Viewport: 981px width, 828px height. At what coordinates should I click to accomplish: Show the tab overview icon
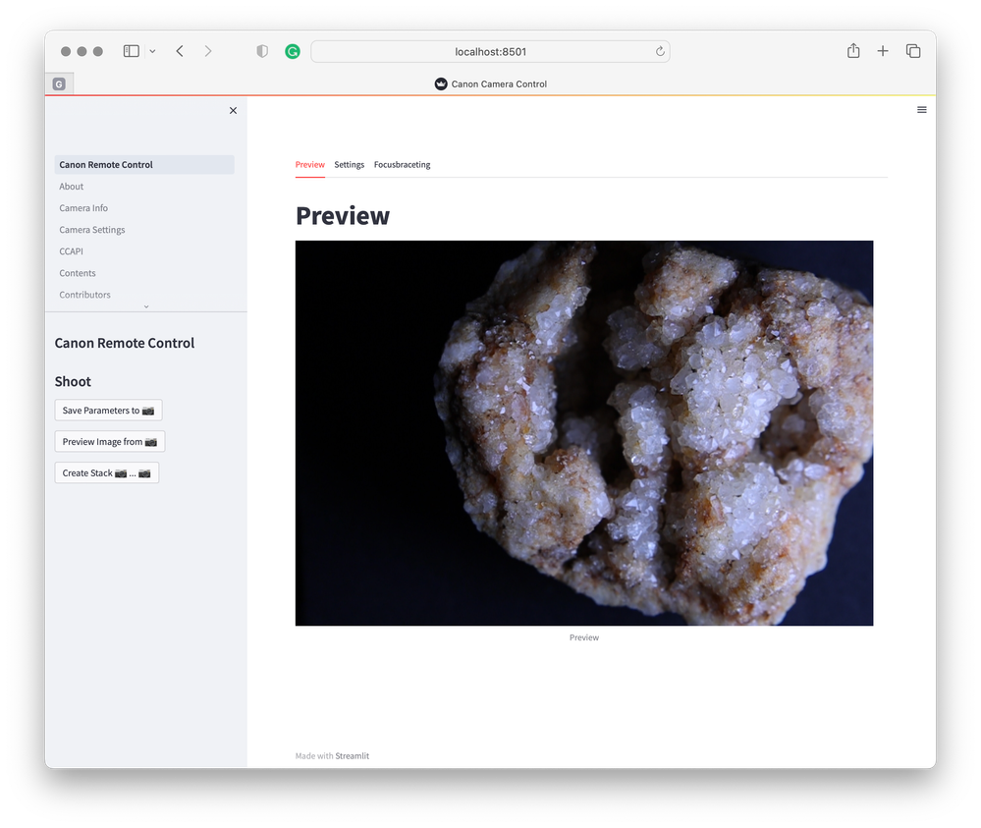912,51
